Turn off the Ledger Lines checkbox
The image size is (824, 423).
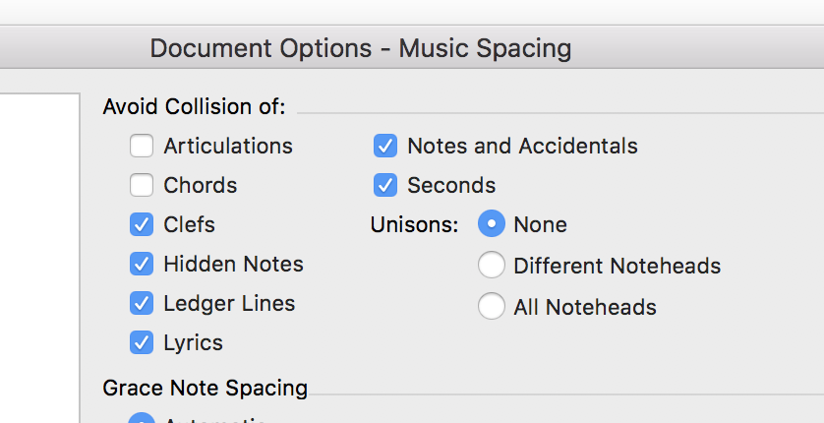point(142,303)
